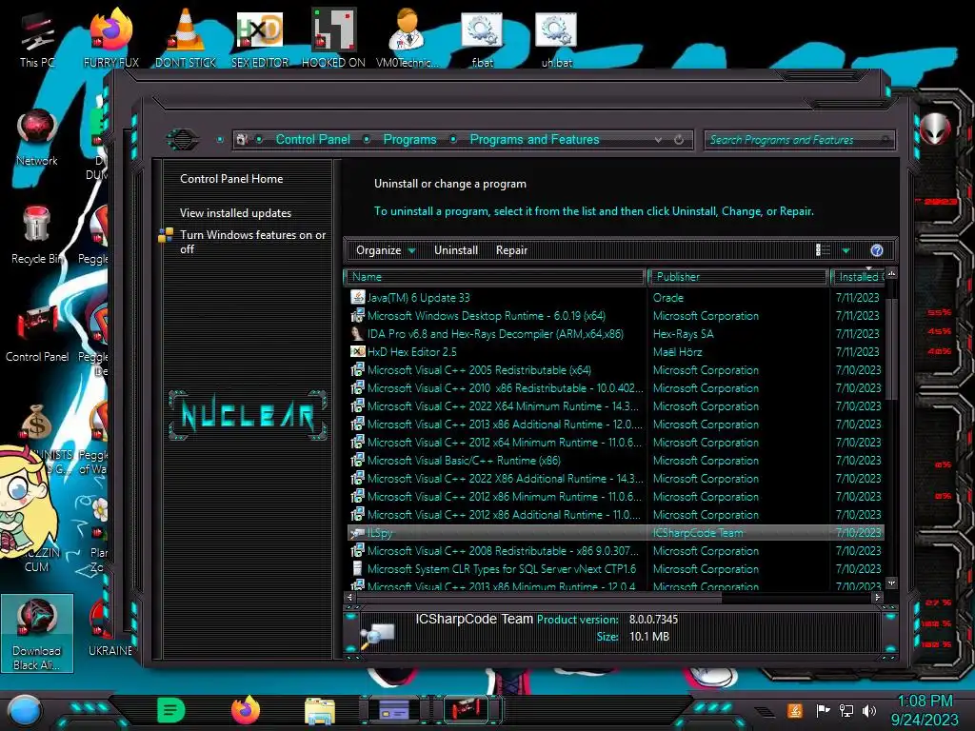This screenshot has height=731, width=975.
Task: Select HxD Hex Editor 2.5 entry
Action: click(616, 352)
